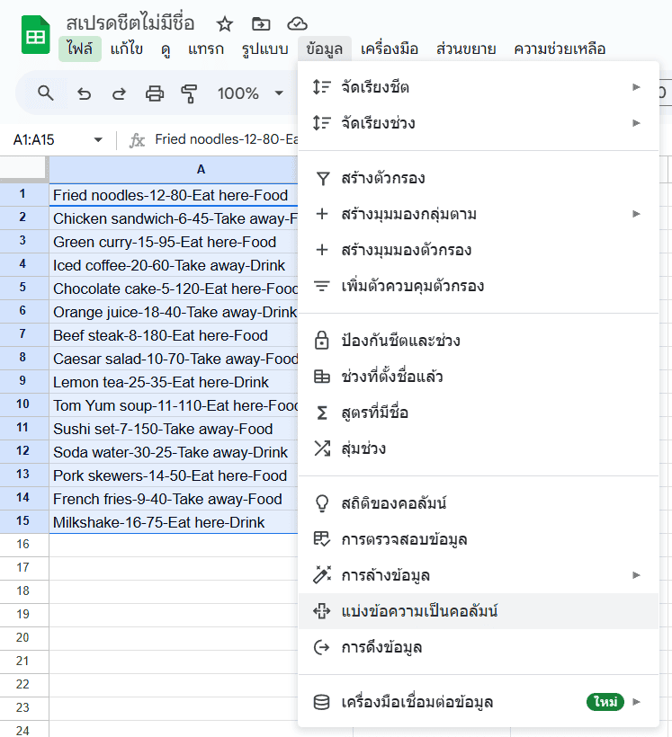Open the ไฟล์ menu

point(79,49)
